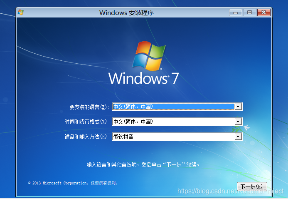Click the 要安装的语言(E) label
This screenshot has width=288, height=199.
click(x=89, y=107)
